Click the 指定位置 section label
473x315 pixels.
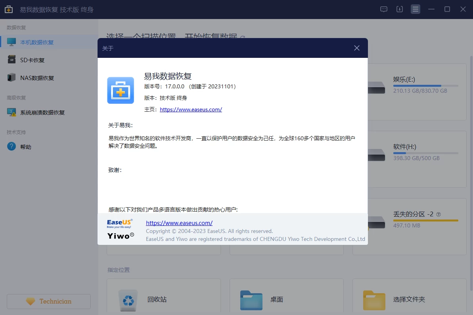[119, 270]
